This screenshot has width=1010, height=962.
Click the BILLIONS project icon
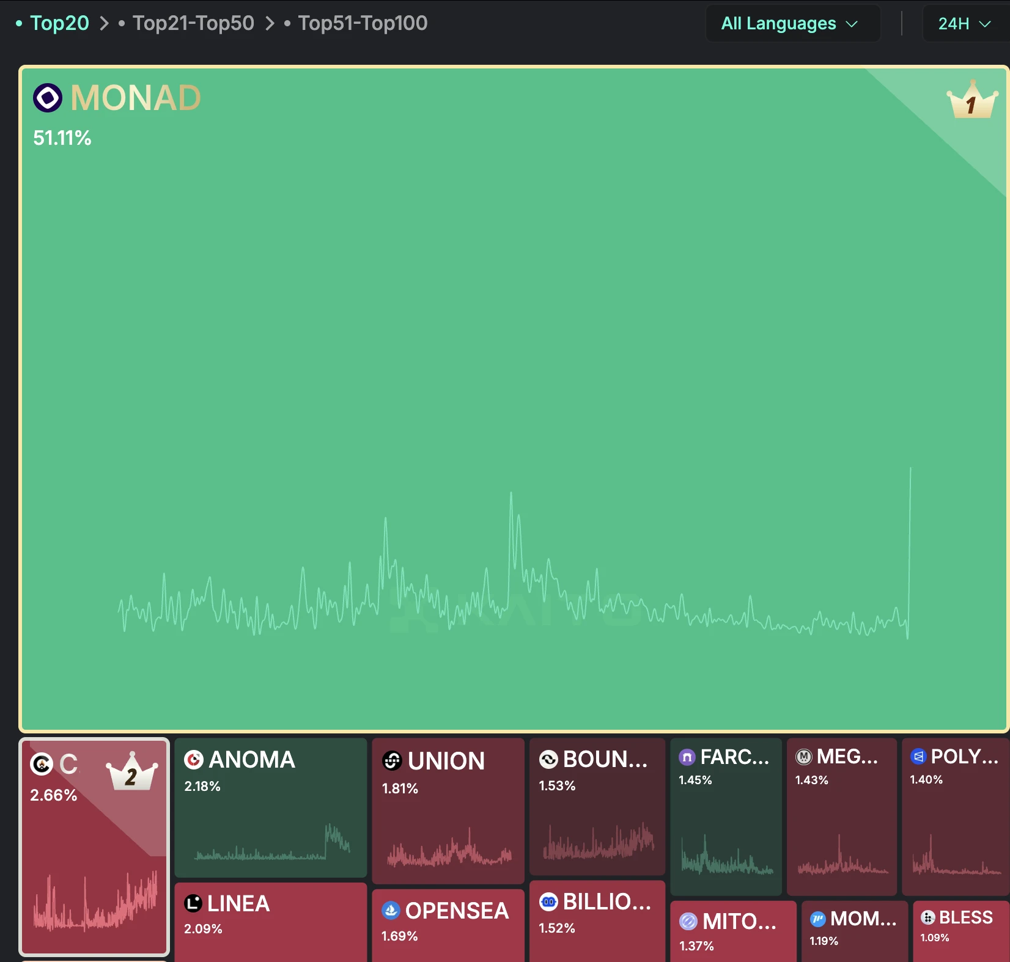[547, 901]
